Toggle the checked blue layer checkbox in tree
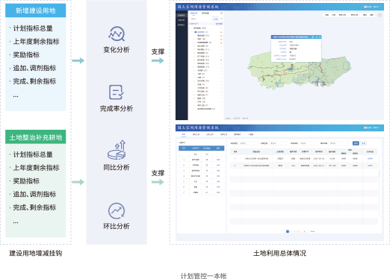This screenshot has width=390, height=279. pos(196,32)
